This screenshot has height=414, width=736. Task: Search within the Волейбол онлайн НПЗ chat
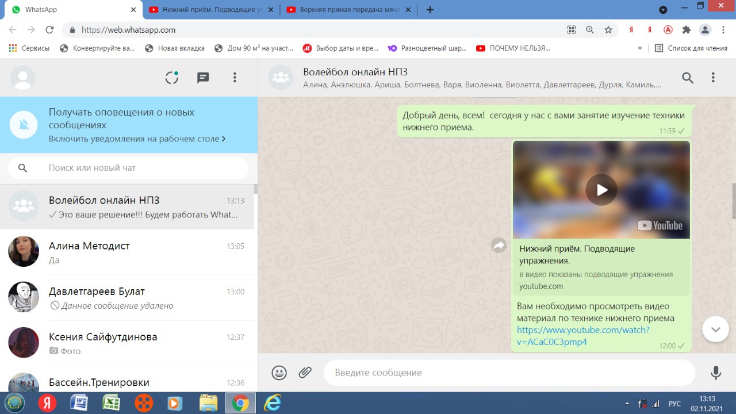pyautogui.click(x=688, y=78)
